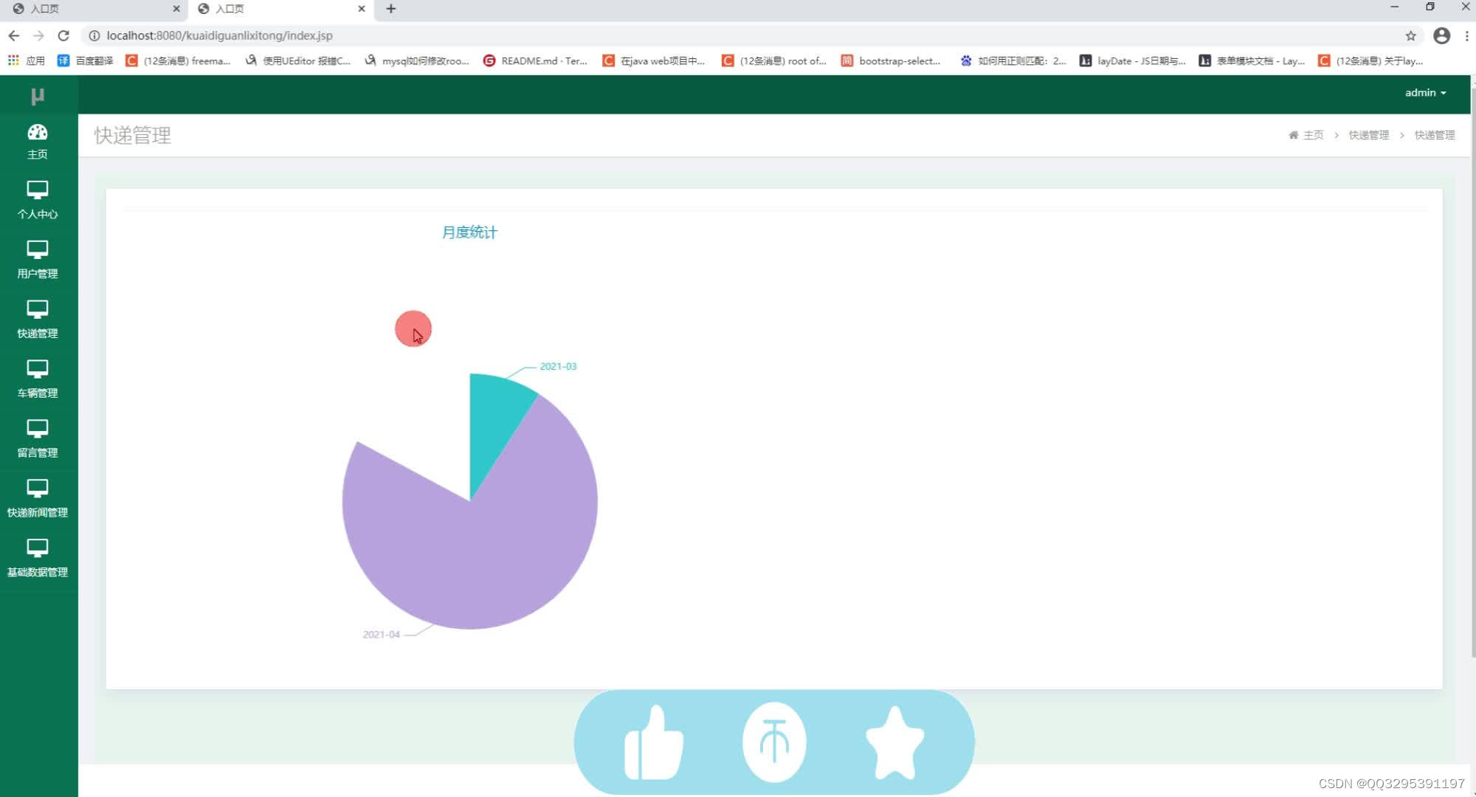Click the 快递管理 page heading
Image resolution: width=1476 pixels, height=797 pixels.
133,136
